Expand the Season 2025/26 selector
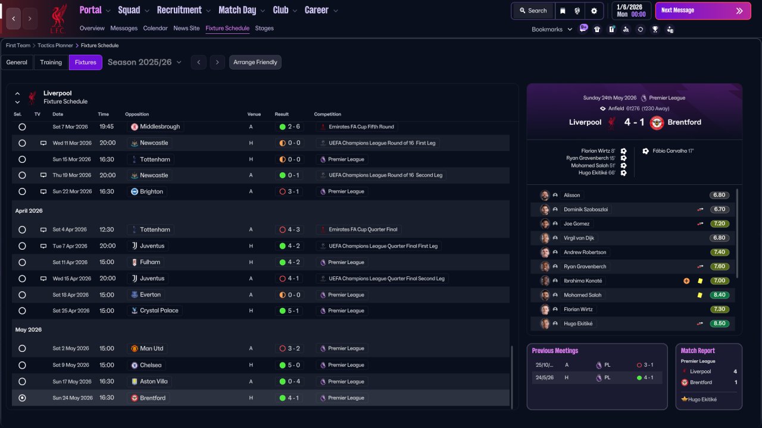Image resolution: width=762 pixels, height=428 pixels. 145,62
